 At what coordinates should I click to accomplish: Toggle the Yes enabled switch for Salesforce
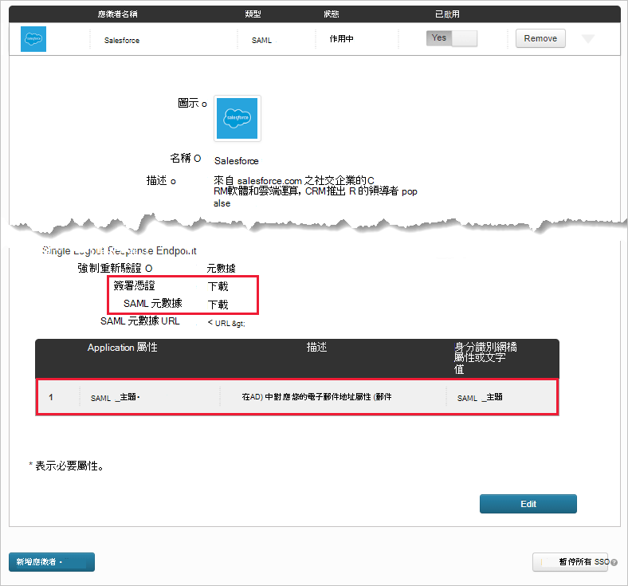[x=452, y=38]
